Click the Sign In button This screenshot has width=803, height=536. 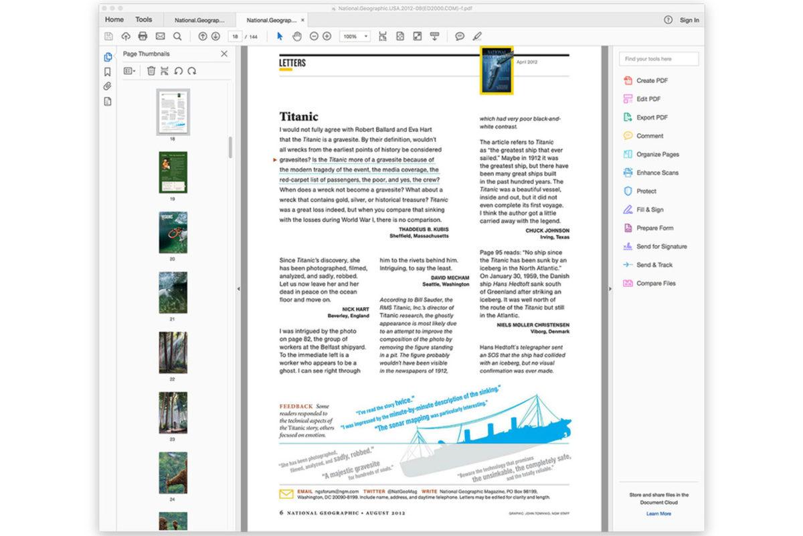(x=689, y=20)
